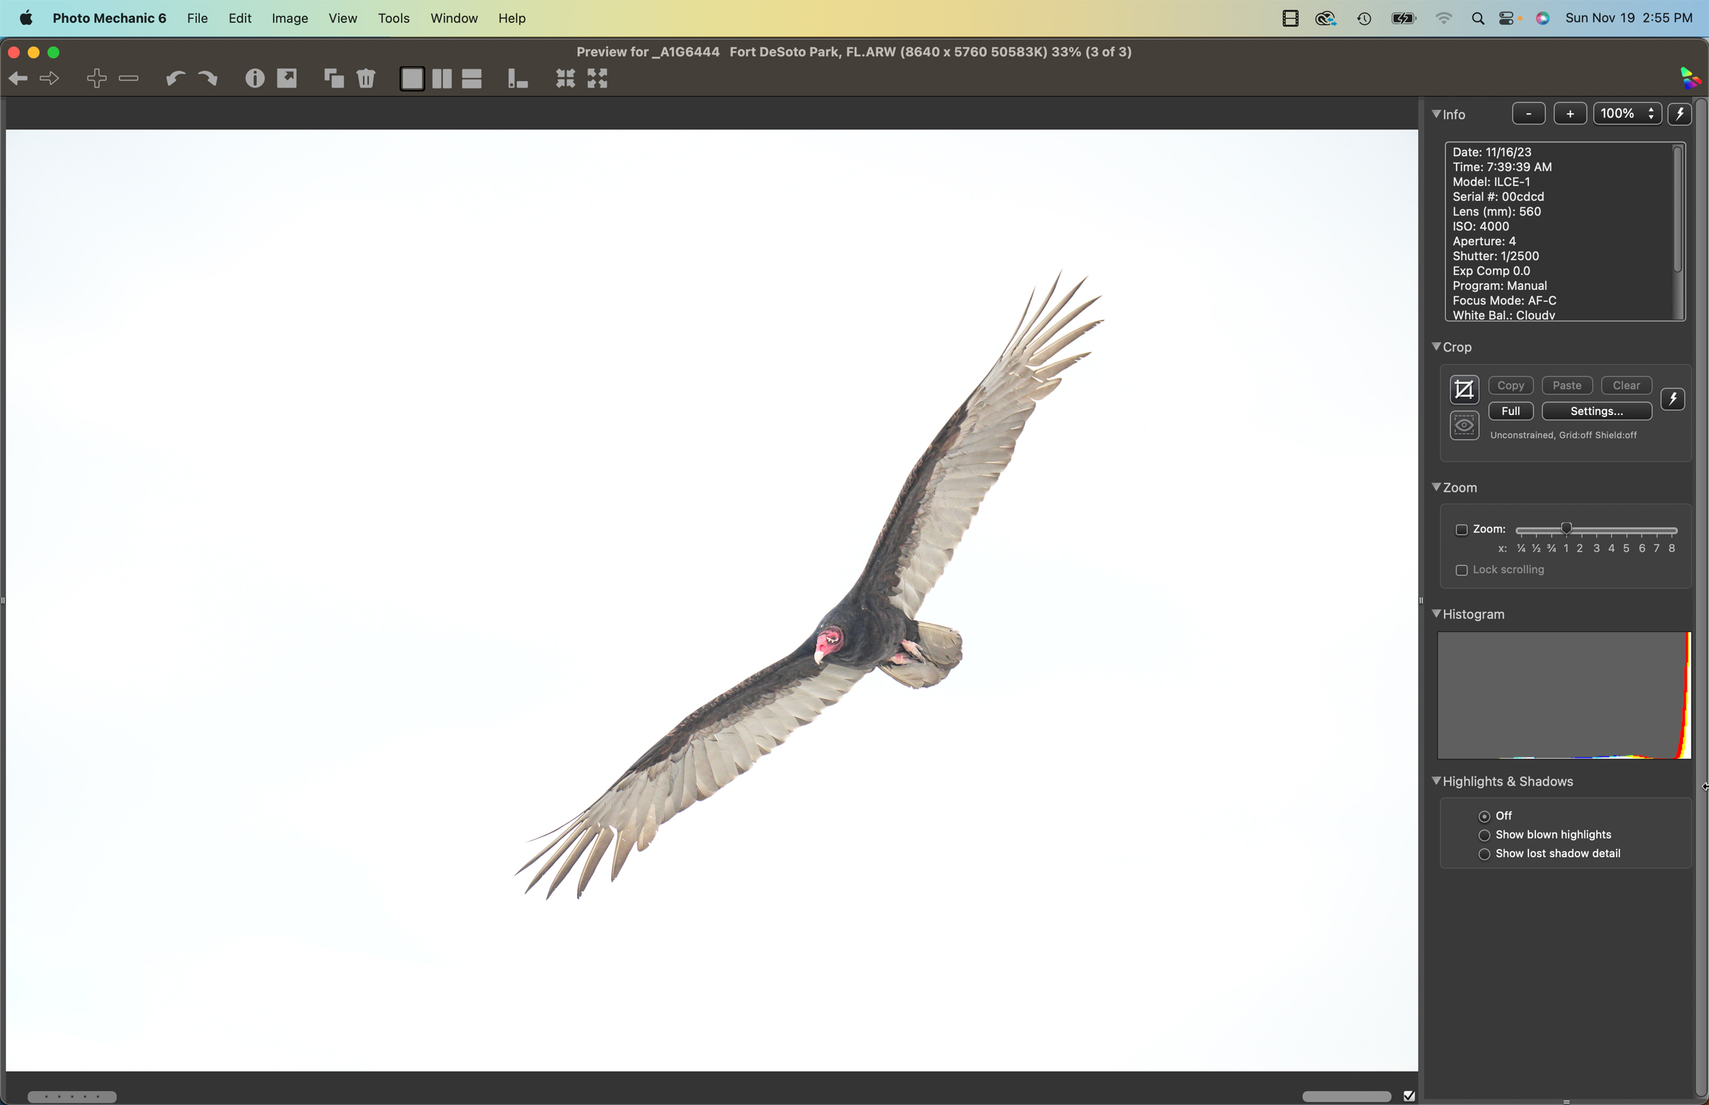Viewport: 1709px width, 1105px height.
Task: Open the Help menu
Action: [x=512, y=19]
